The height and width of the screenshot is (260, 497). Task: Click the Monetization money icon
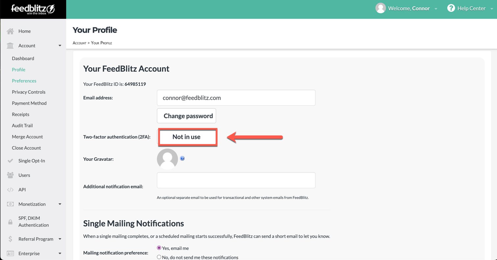pos(10,204)
